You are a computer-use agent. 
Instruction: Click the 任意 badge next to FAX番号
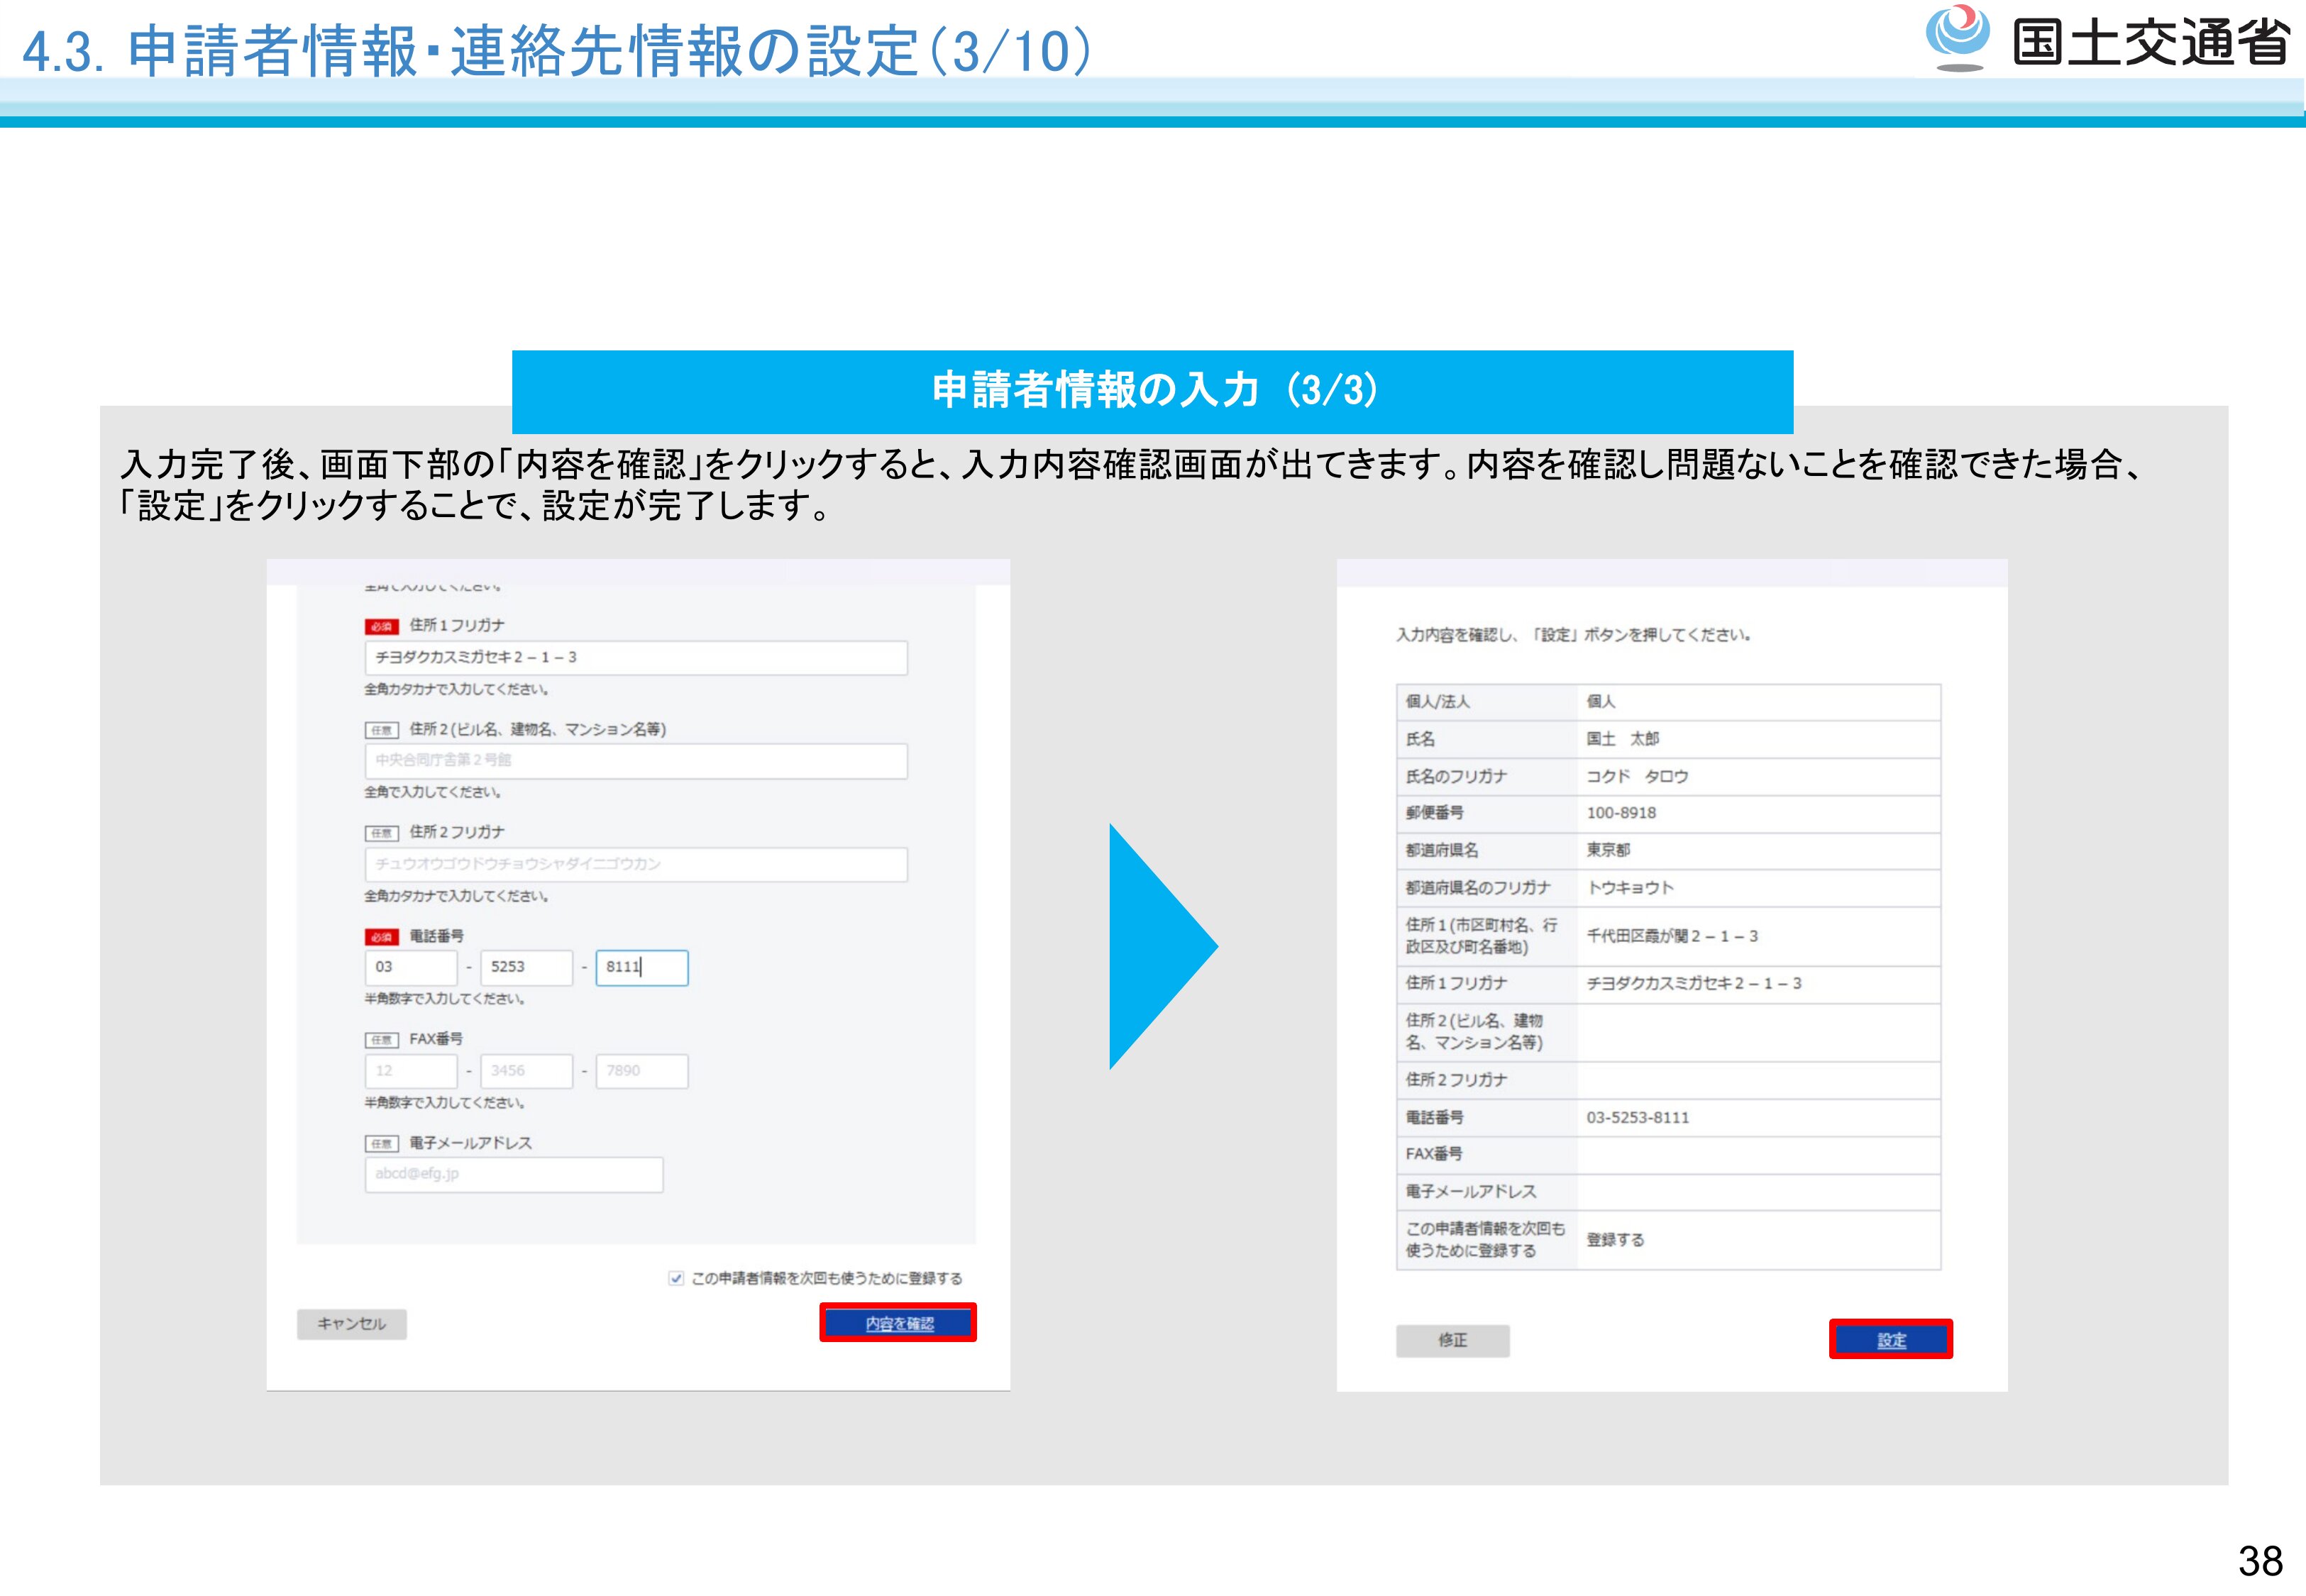tap(381, 1040)
